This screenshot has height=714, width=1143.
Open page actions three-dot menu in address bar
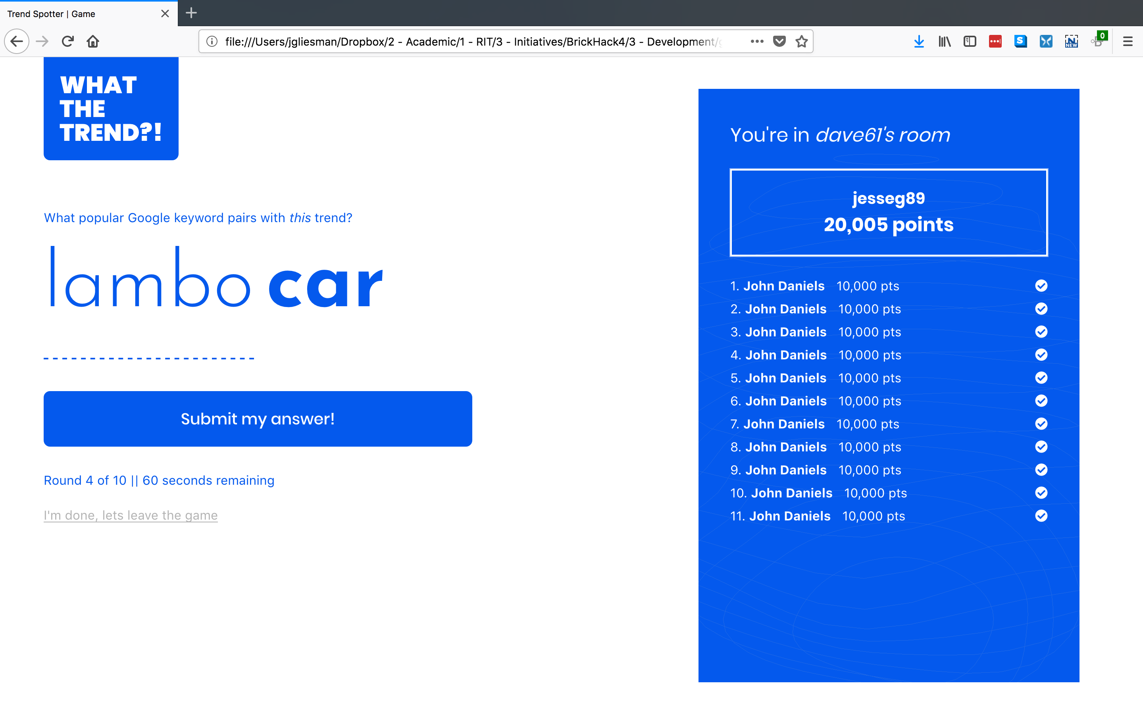[x=757, y=42]
